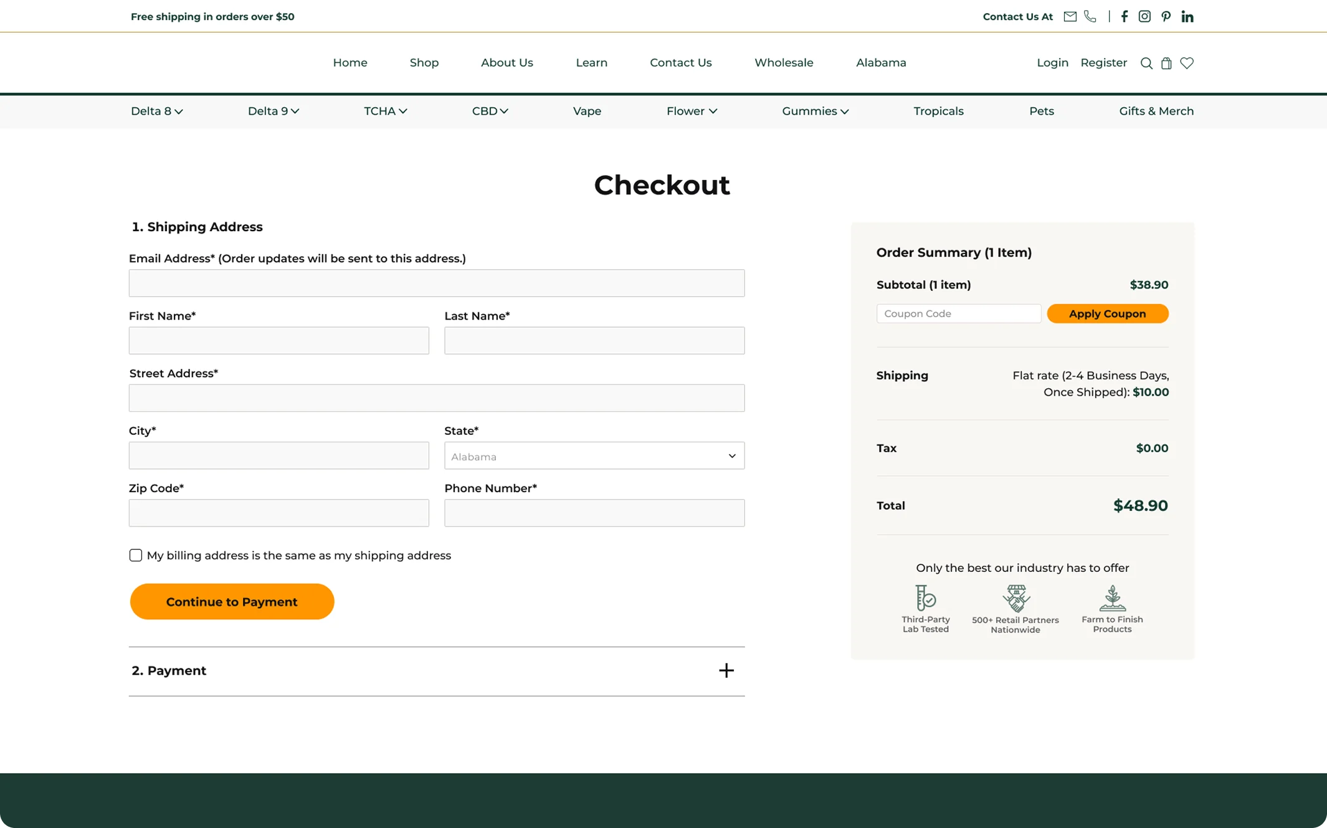Open the LinkedIn icon

(x=1187, y=17)
